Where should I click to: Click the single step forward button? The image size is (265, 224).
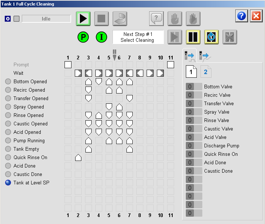tap(175, 37)
